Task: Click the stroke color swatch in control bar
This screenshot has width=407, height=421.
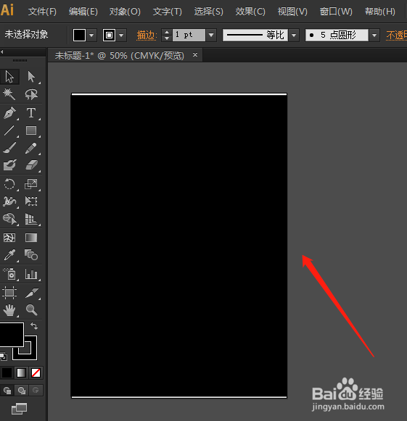Action: [109, 36]
